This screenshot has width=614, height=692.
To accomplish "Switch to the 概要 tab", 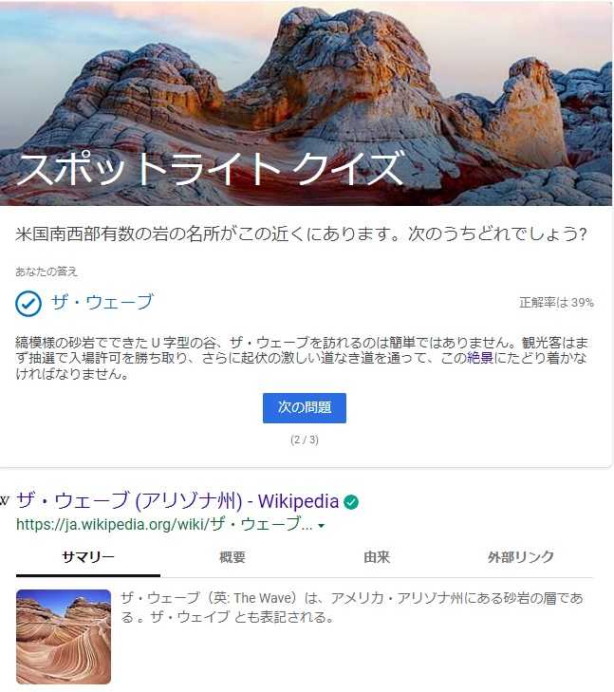I will [x=232, y=557].
